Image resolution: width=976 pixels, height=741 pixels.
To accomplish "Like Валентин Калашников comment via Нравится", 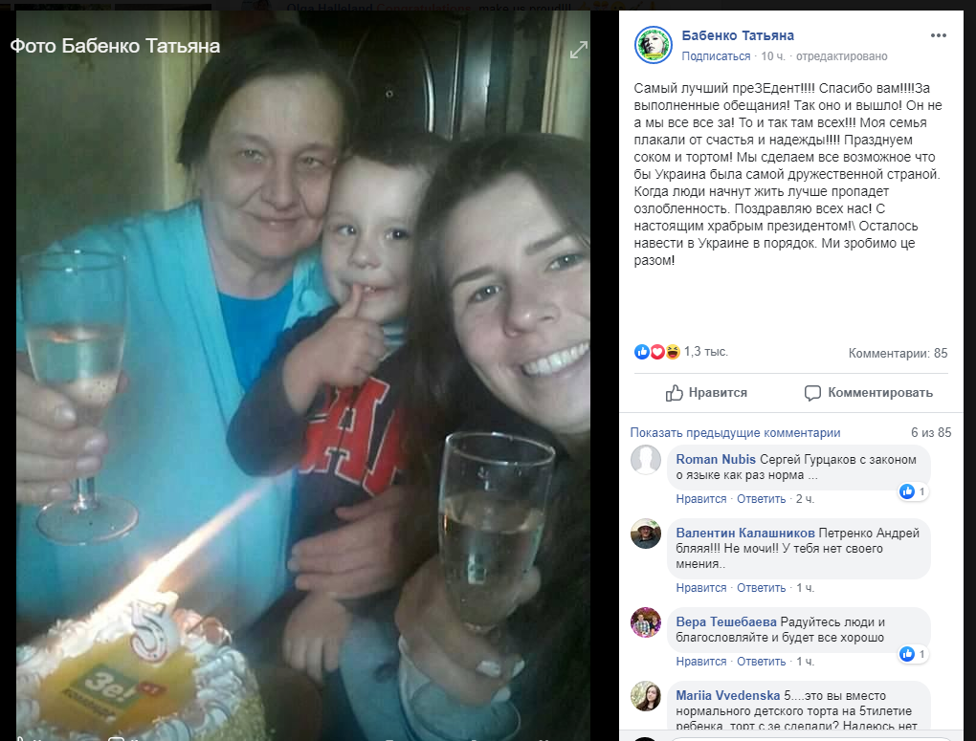I will [x=700, y=588].
